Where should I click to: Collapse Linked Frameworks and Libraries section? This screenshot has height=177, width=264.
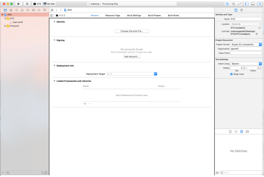click(x=55, y=81)
